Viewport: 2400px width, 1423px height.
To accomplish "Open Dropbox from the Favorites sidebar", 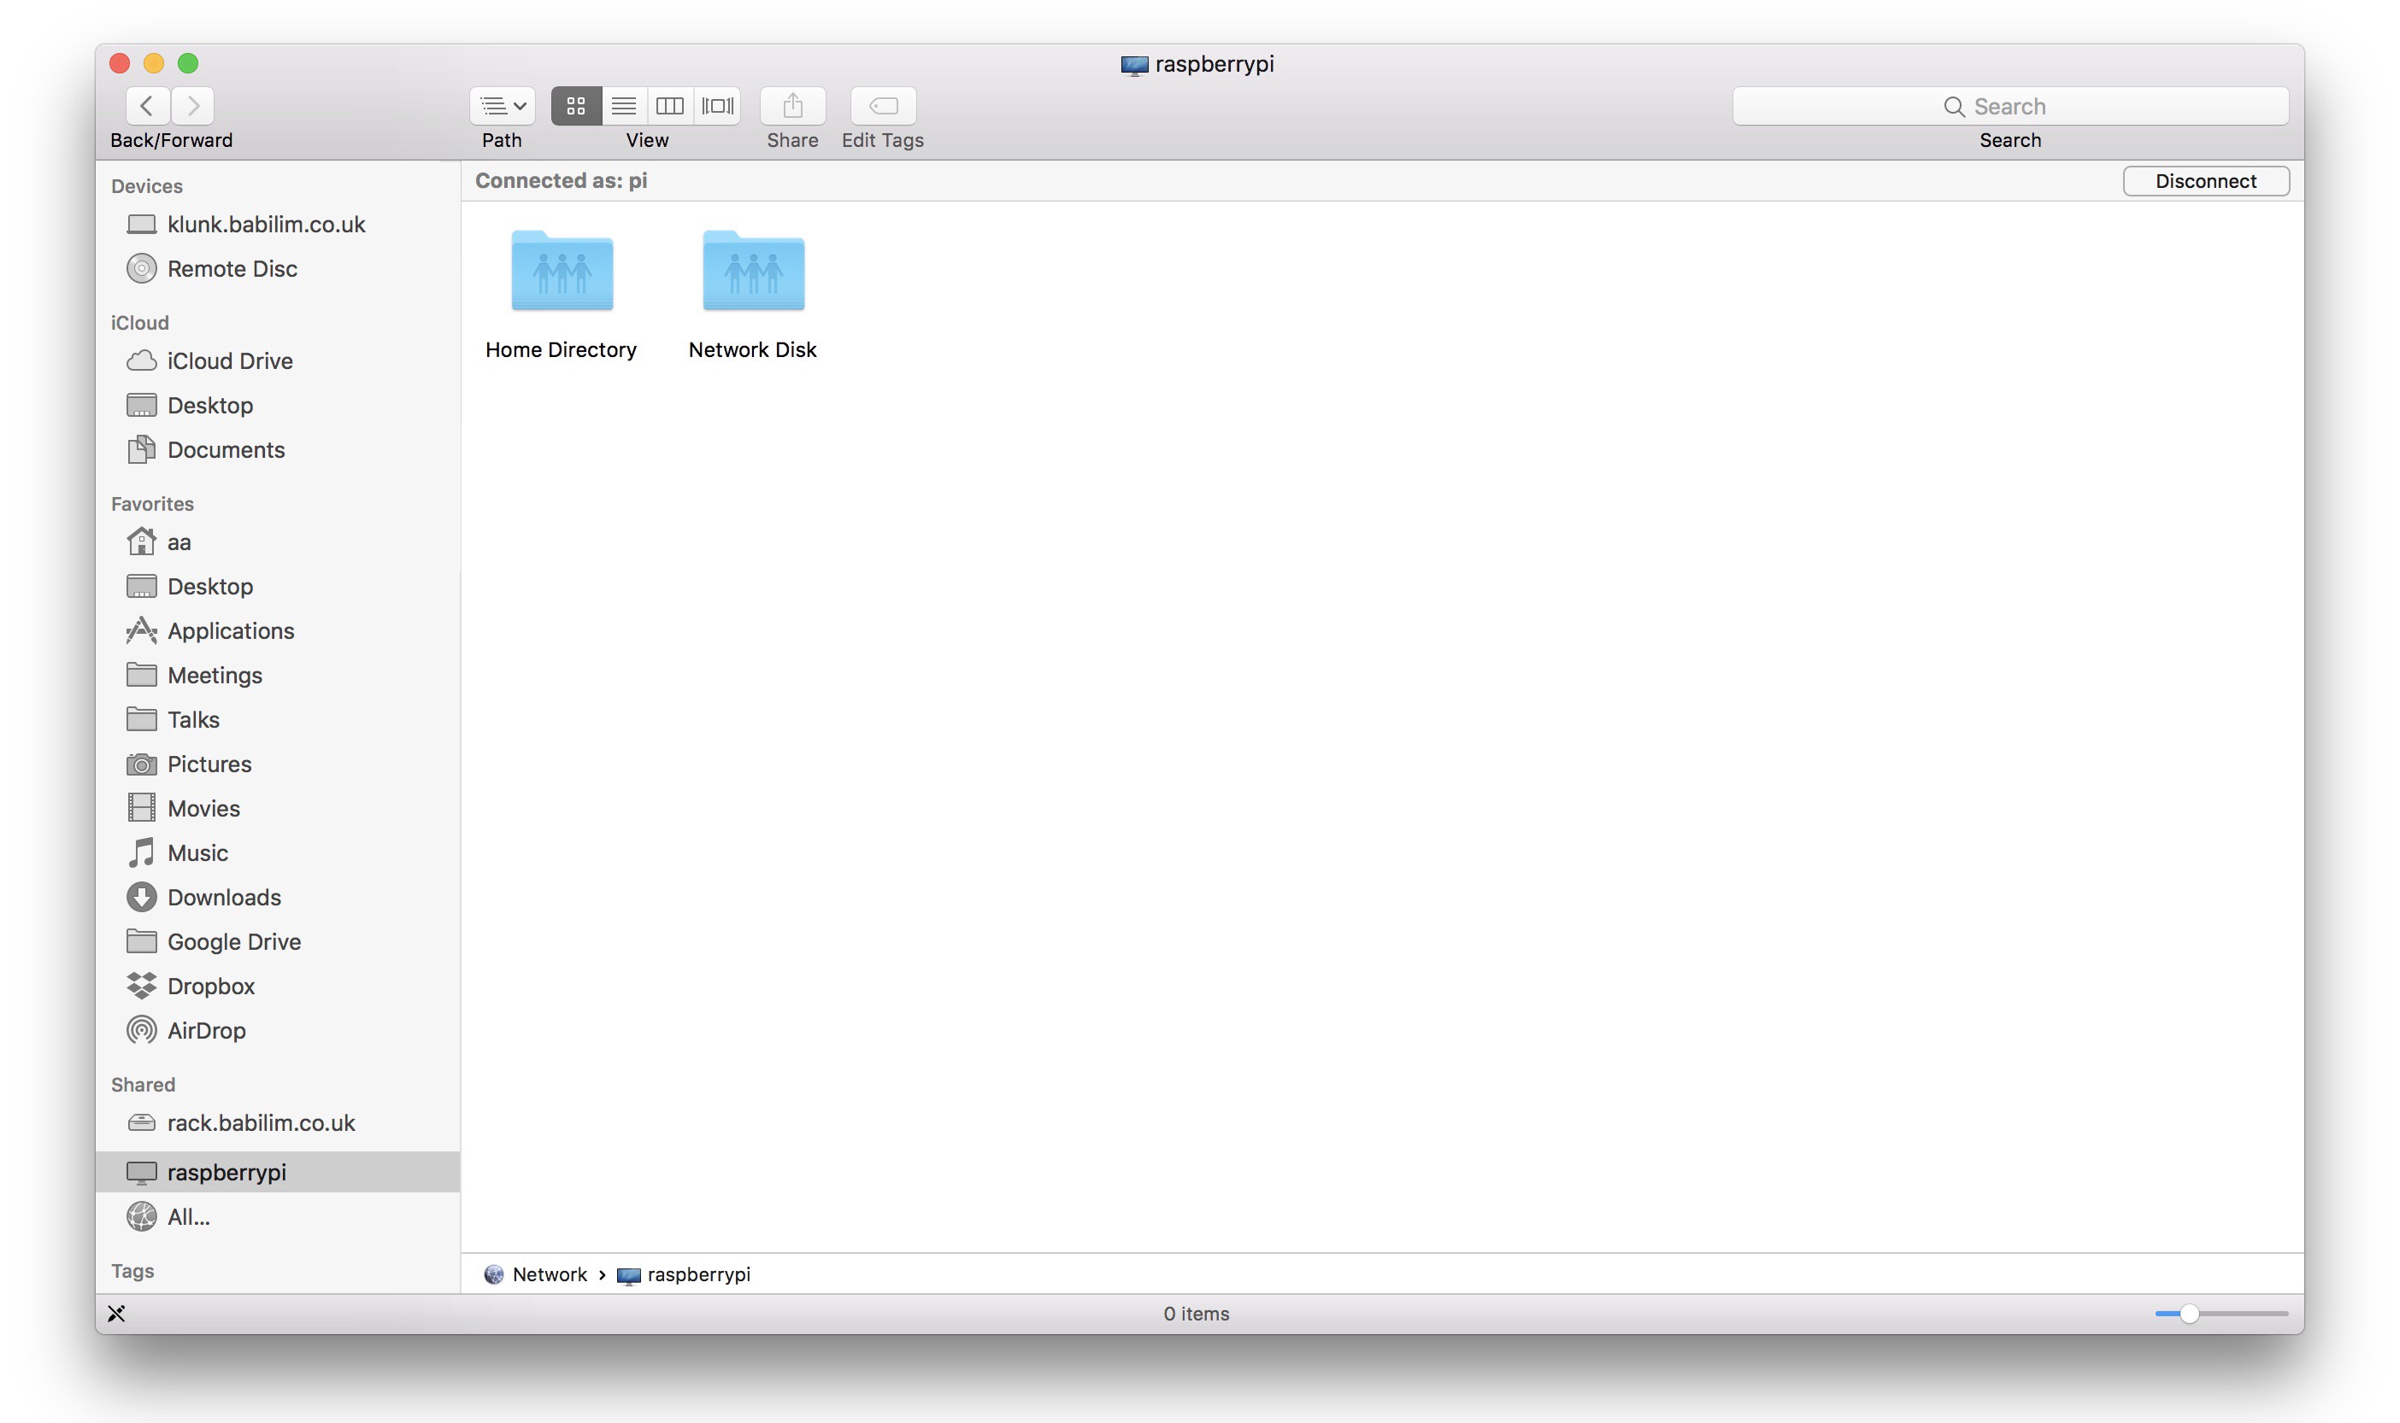I will (x=211, y=986).
